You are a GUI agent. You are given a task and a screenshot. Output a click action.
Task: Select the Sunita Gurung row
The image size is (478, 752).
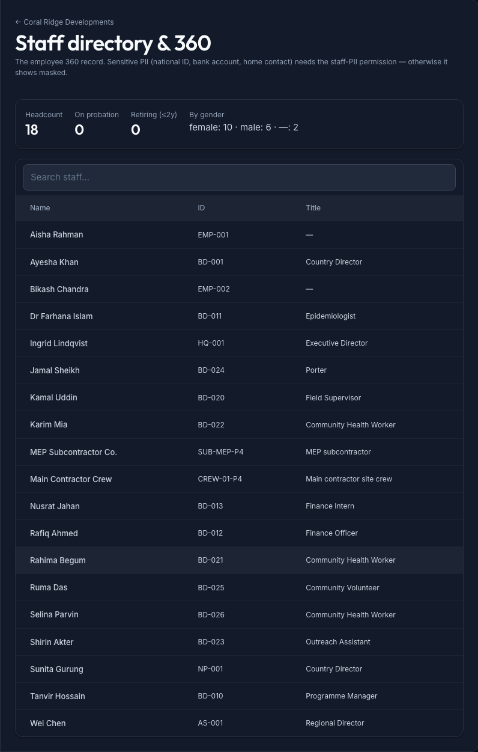[x=239, y=669]
